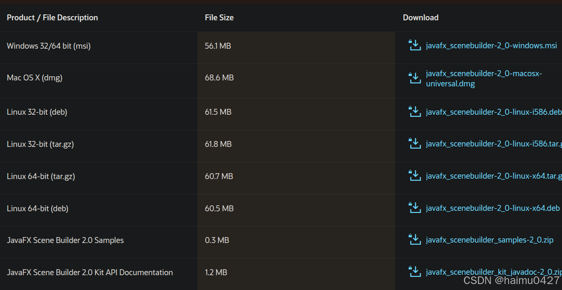Download javafx_scenebuilder-2_0-linux-x64.tar.gz link
Screen dimensions: 562x290
pos(494,176)
